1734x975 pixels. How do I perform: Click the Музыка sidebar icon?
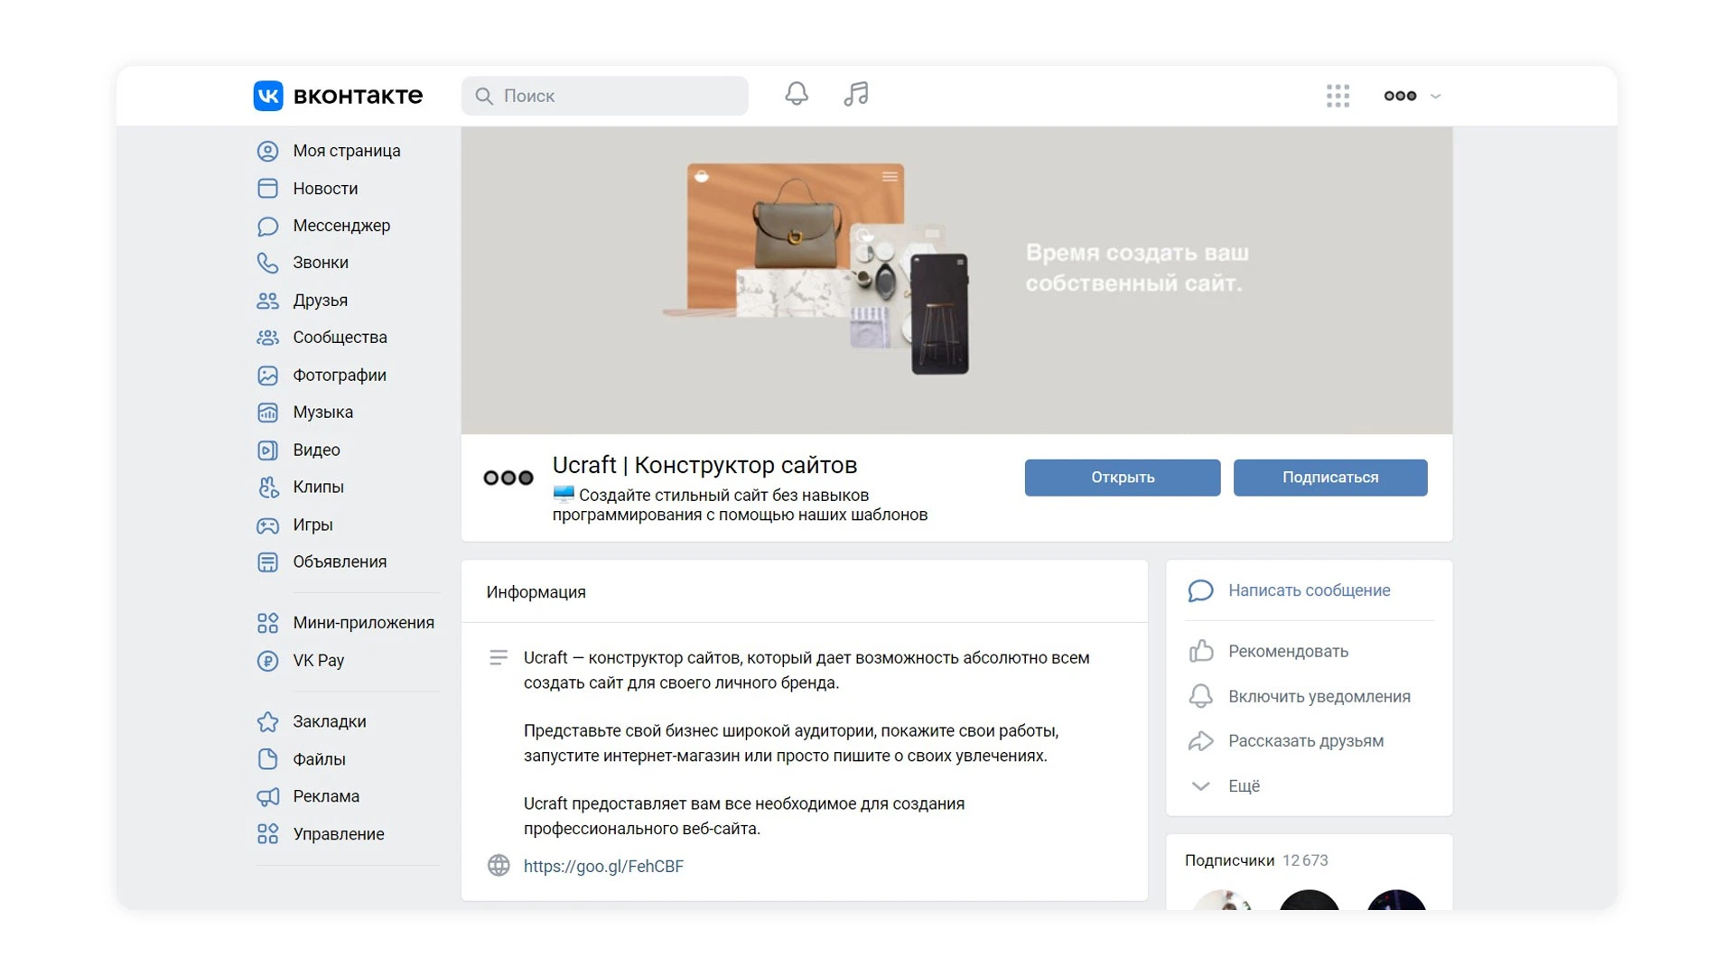pos(267,413)
